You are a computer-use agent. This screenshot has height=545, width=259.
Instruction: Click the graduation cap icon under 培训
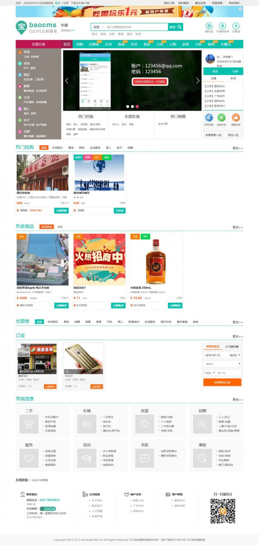[87, 458]
